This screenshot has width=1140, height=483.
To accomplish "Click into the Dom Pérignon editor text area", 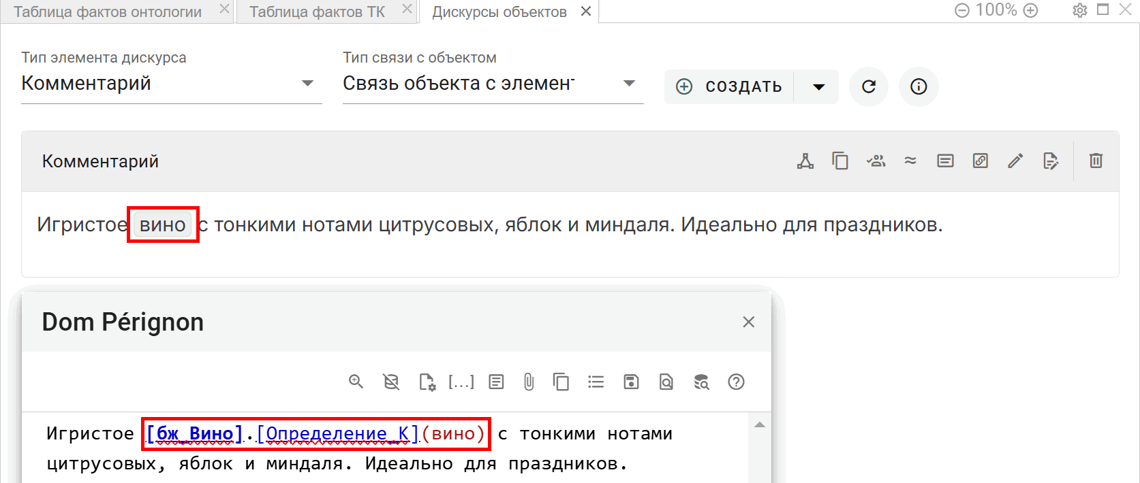I will click(385, 448).
